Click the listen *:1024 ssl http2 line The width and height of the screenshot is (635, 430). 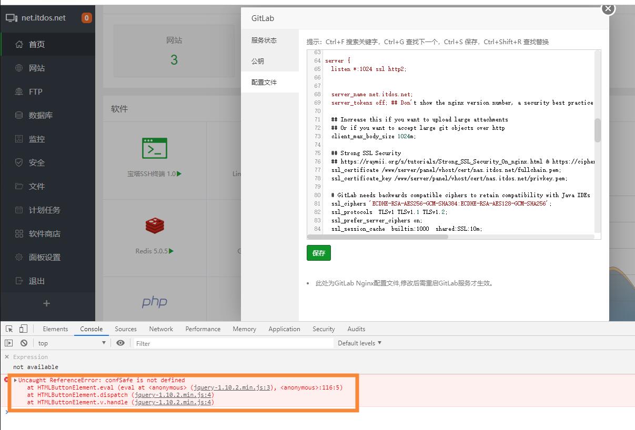click(x=369, y=69)
